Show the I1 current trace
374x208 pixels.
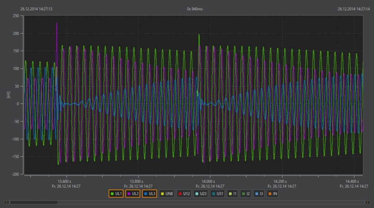click(x=233, y=193)
